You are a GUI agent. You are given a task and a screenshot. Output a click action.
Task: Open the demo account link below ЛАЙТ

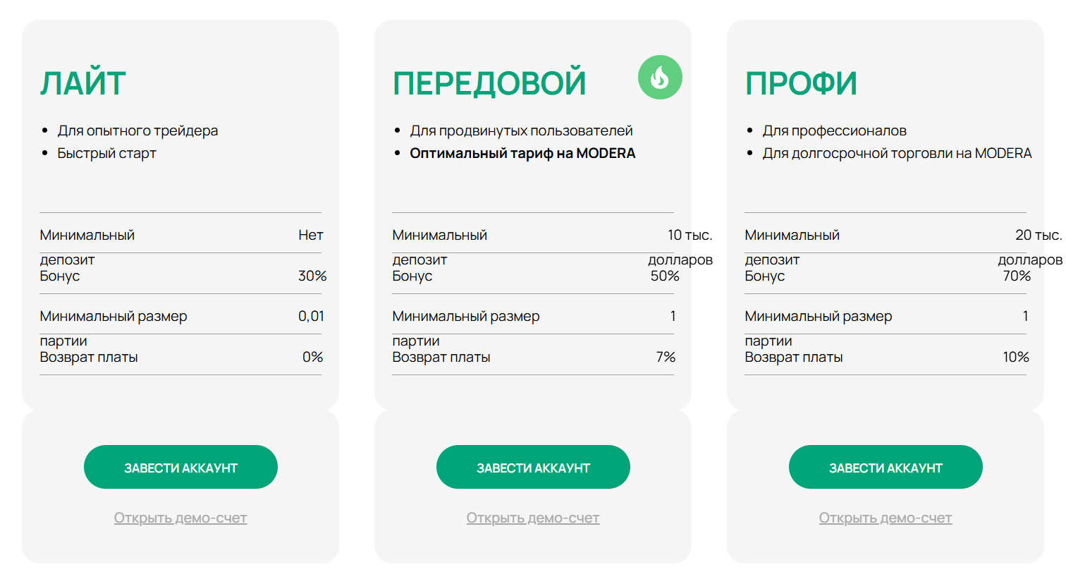click(180, 518)
